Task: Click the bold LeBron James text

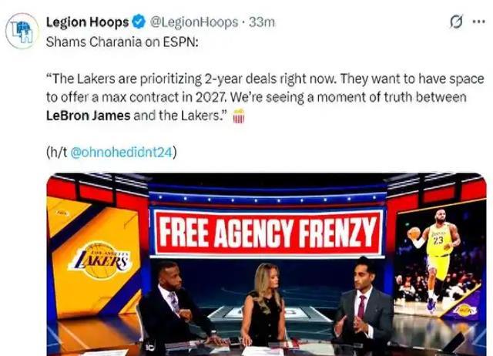Action: tap(88, 116)
